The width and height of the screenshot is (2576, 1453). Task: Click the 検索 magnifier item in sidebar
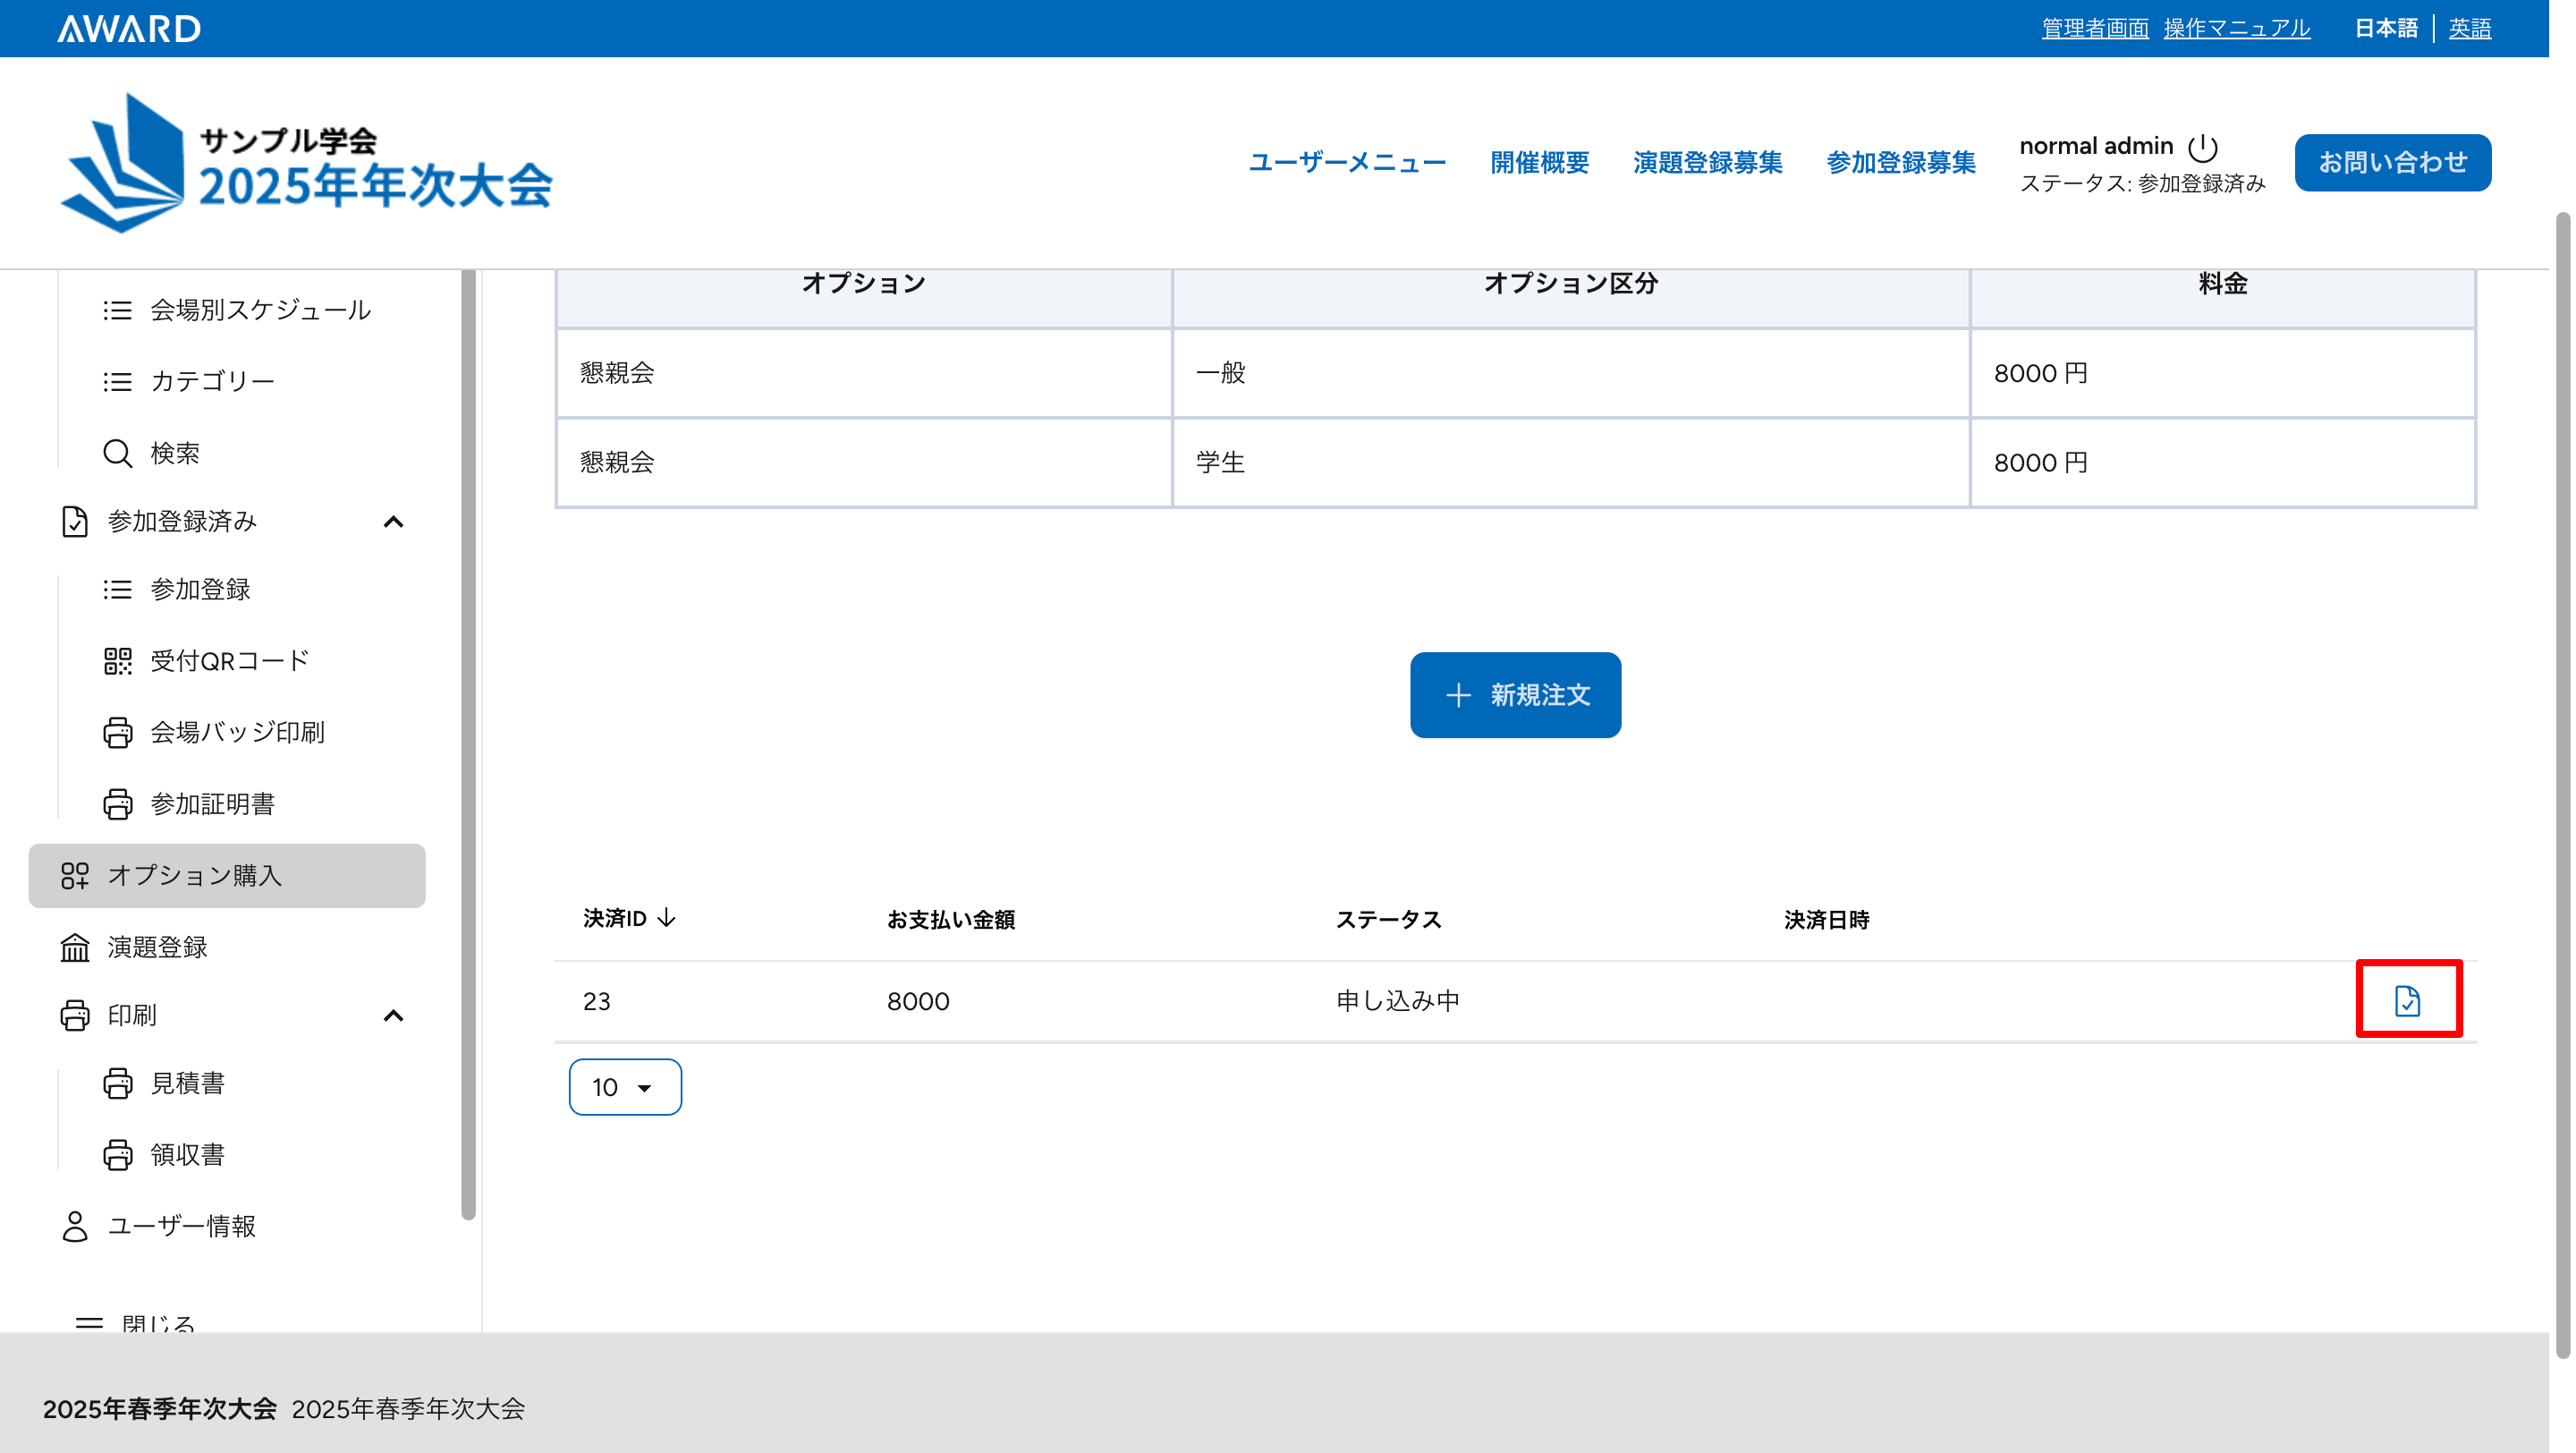click(x=174, y=453)
